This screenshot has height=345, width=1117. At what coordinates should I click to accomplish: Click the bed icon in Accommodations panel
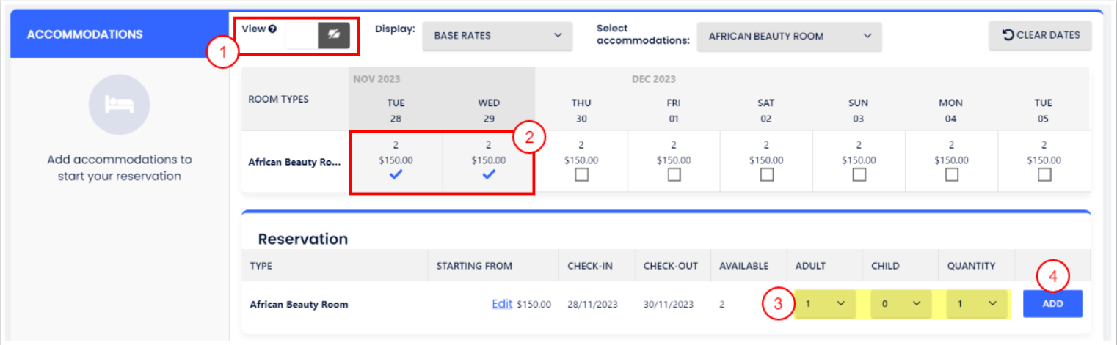pyautogui.click(x=119, y=105)
